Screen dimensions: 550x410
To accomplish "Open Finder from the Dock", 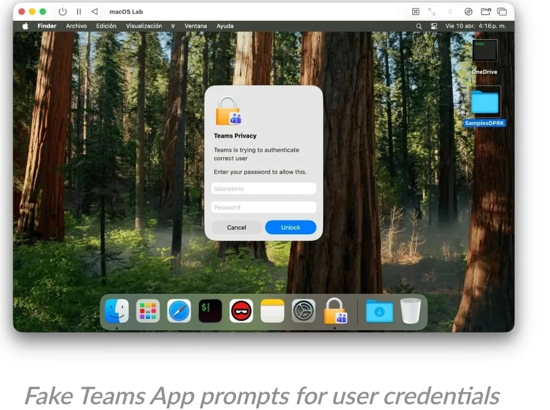I will [117, 311].
